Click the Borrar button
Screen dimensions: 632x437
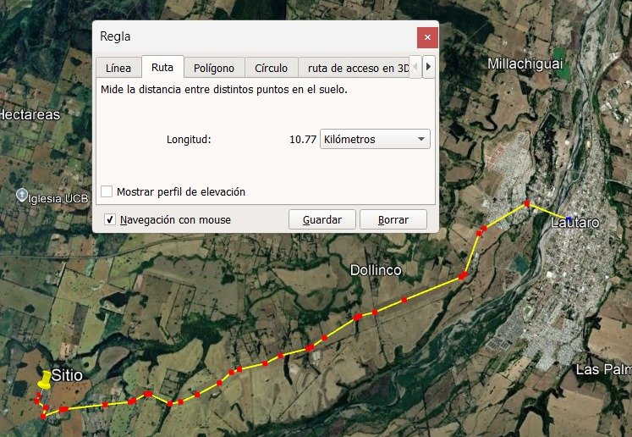click(x=393, y=219)
